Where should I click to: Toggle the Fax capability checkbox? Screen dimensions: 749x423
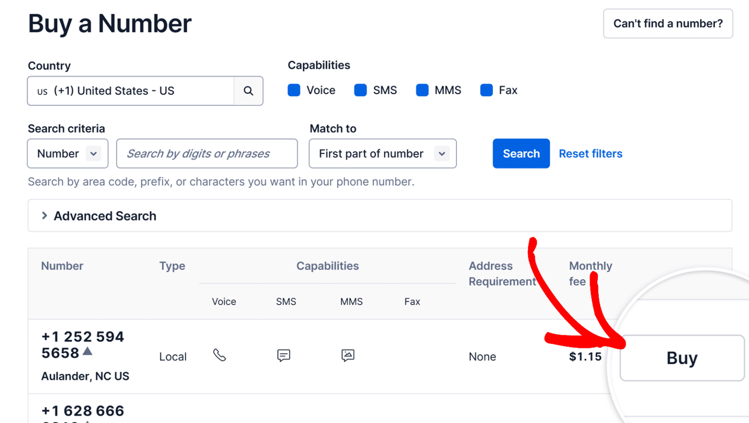486,90
